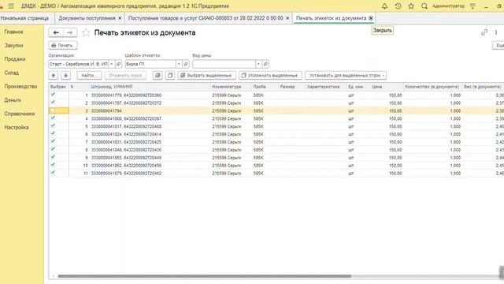Uncheck row 6 selection checkbox
The height and width of the screenshot is (284, 504).
pyautogui.click(x=53, y=133)
